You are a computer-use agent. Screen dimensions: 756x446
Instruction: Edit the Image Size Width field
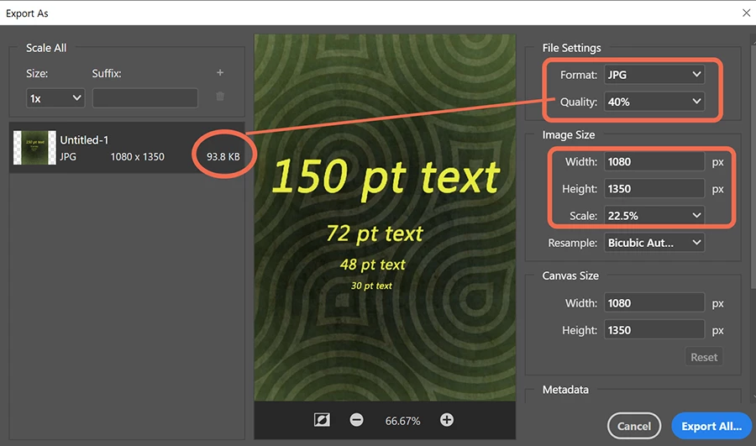[654, 161]
